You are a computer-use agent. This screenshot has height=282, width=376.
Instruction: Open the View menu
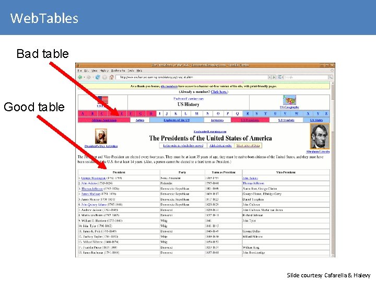(x=95, y=70)
